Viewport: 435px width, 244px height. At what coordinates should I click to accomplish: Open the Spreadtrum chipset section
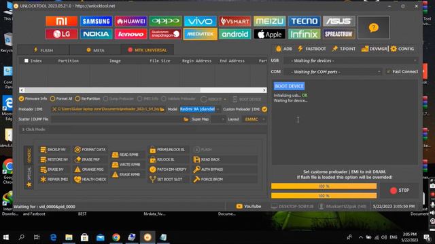[x=338, y=34]
